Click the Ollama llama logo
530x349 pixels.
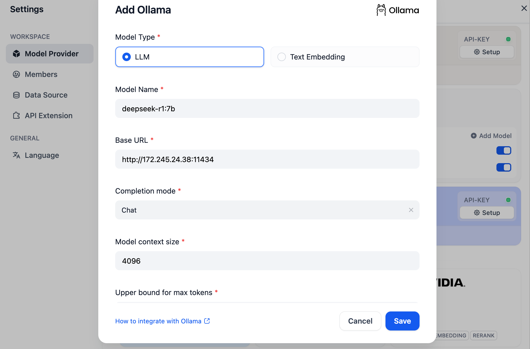pos(381,10)
